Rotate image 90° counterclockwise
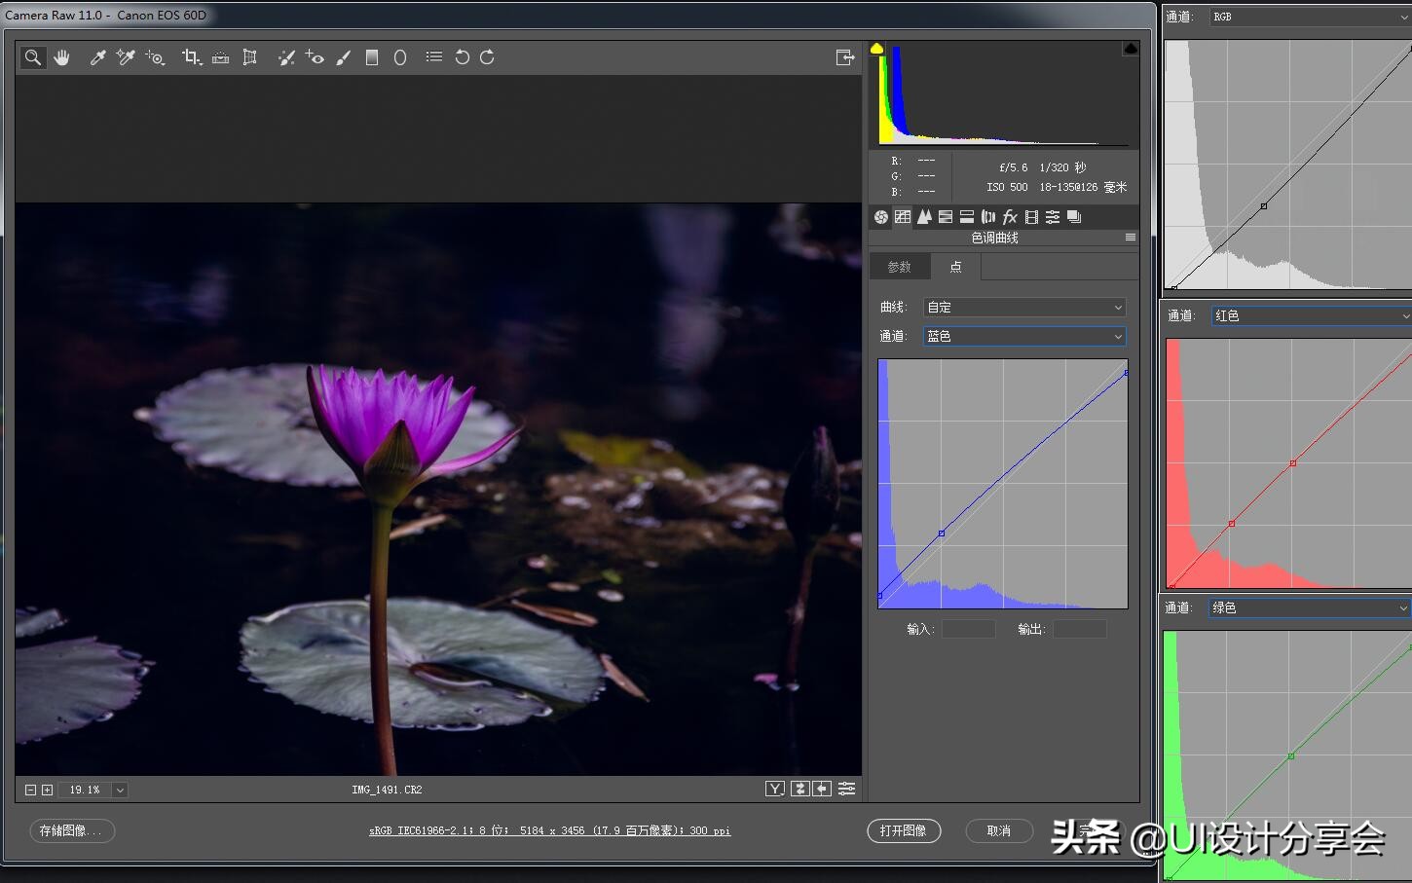1412x883 pixels. point(463,57)
